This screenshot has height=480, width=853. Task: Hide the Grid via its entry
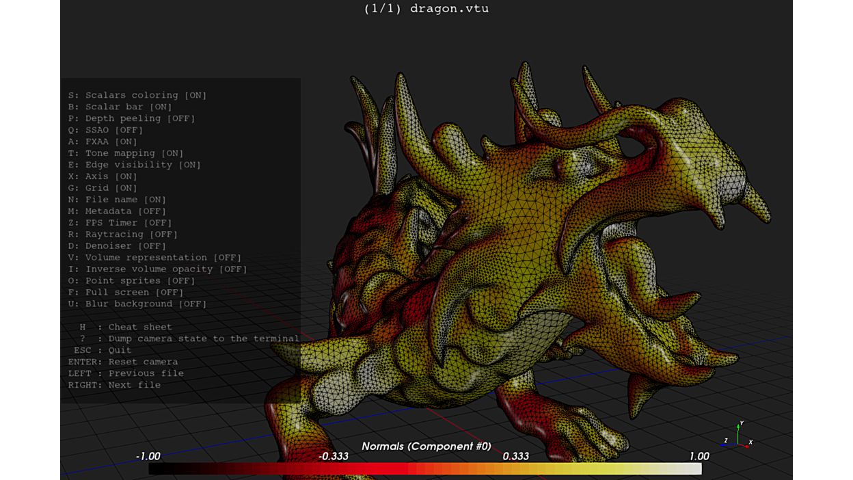coord(103,188)
